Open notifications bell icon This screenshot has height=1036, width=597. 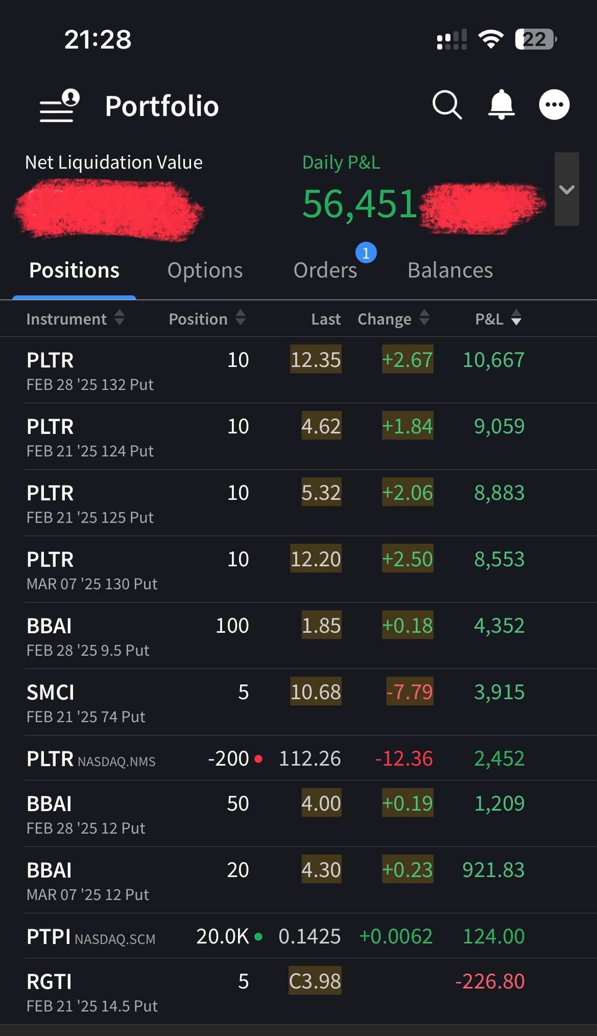tap(502, 105)
